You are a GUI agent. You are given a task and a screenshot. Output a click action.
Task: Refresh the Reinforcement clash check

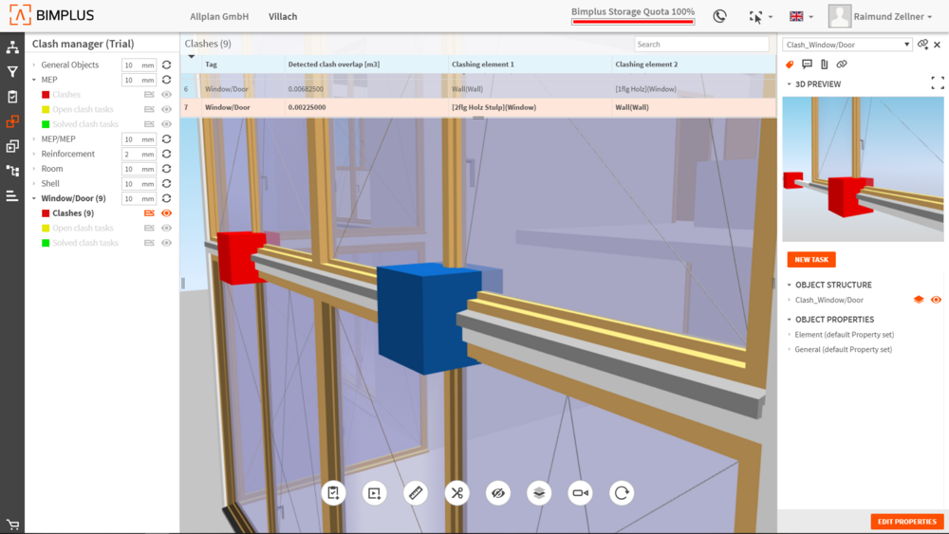(166, 154)
